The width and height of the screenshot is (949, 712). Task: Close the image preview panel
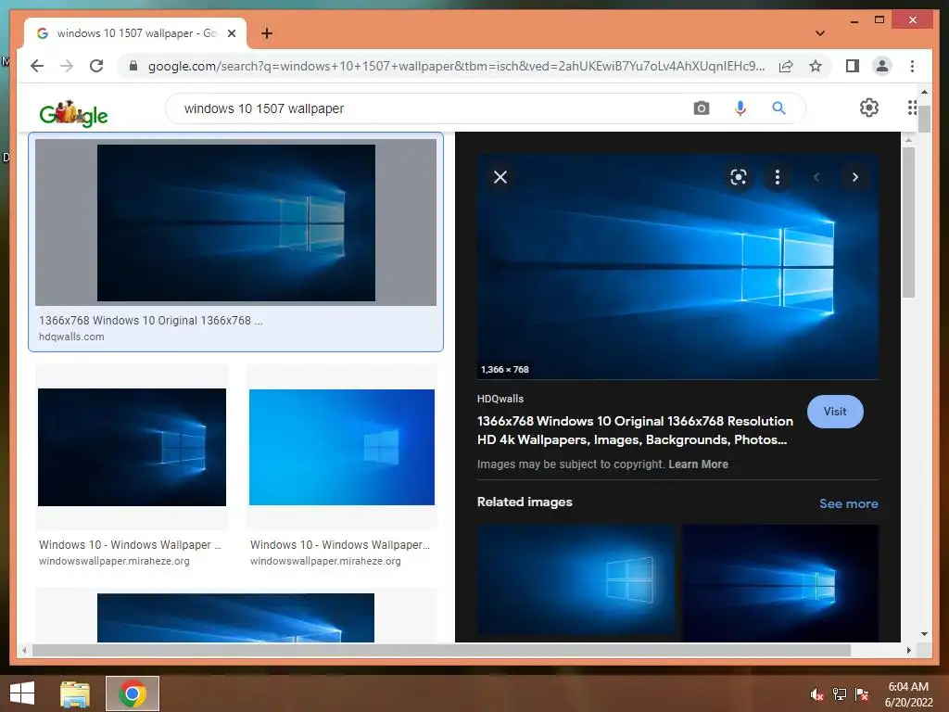(x=500, y=177)
